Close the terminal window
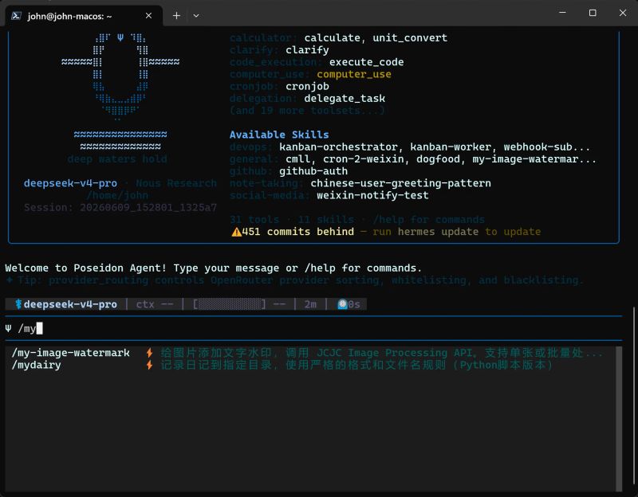 623,13
